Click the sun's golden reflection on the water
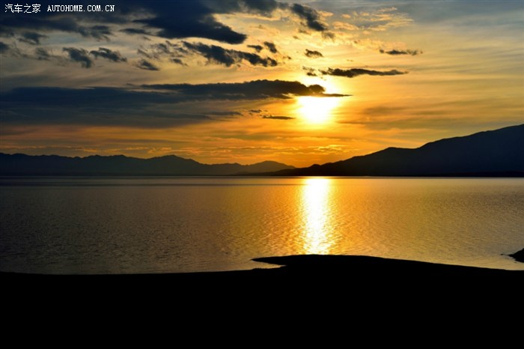The width and height of the screenshot is (524, 349). [x=317, y=216]
